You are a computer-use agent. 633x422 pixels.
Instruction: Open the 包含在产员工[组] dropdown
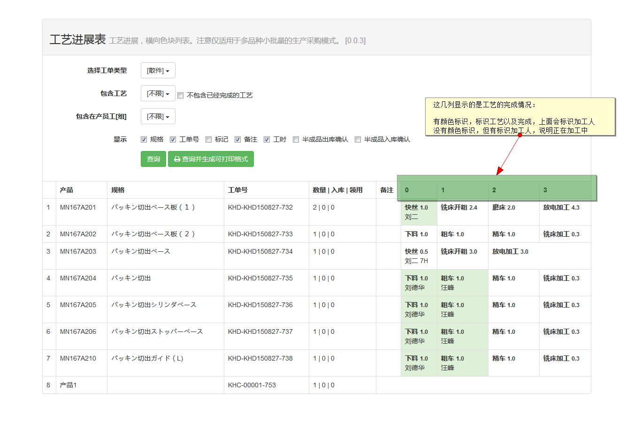158,116
